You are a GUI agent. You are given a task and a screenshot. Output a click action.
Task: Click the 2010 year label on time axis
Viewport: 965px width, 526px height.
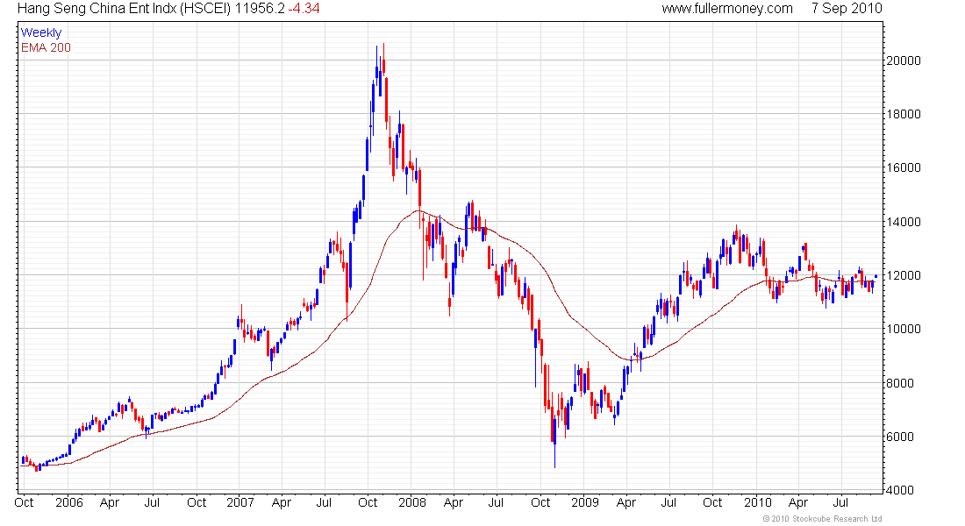758,502
